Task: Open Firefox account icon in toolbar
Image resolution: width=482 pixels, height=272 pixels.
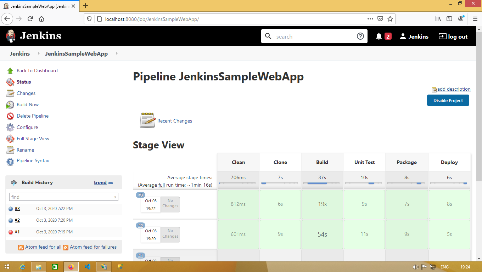Action: 461,19
